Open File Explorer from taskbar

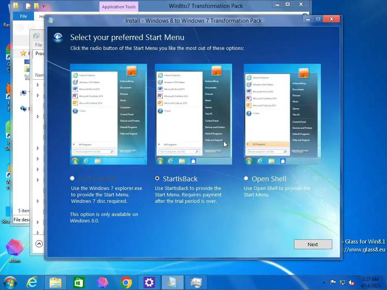(55, 282)
